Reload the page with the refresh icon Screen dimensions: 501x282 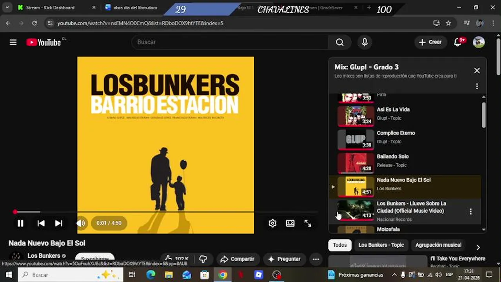point(34,23)
